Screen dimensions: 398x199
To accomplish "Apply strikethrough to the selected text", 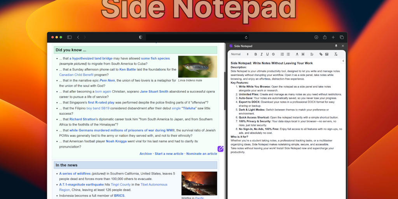I will tap(273, 54).
